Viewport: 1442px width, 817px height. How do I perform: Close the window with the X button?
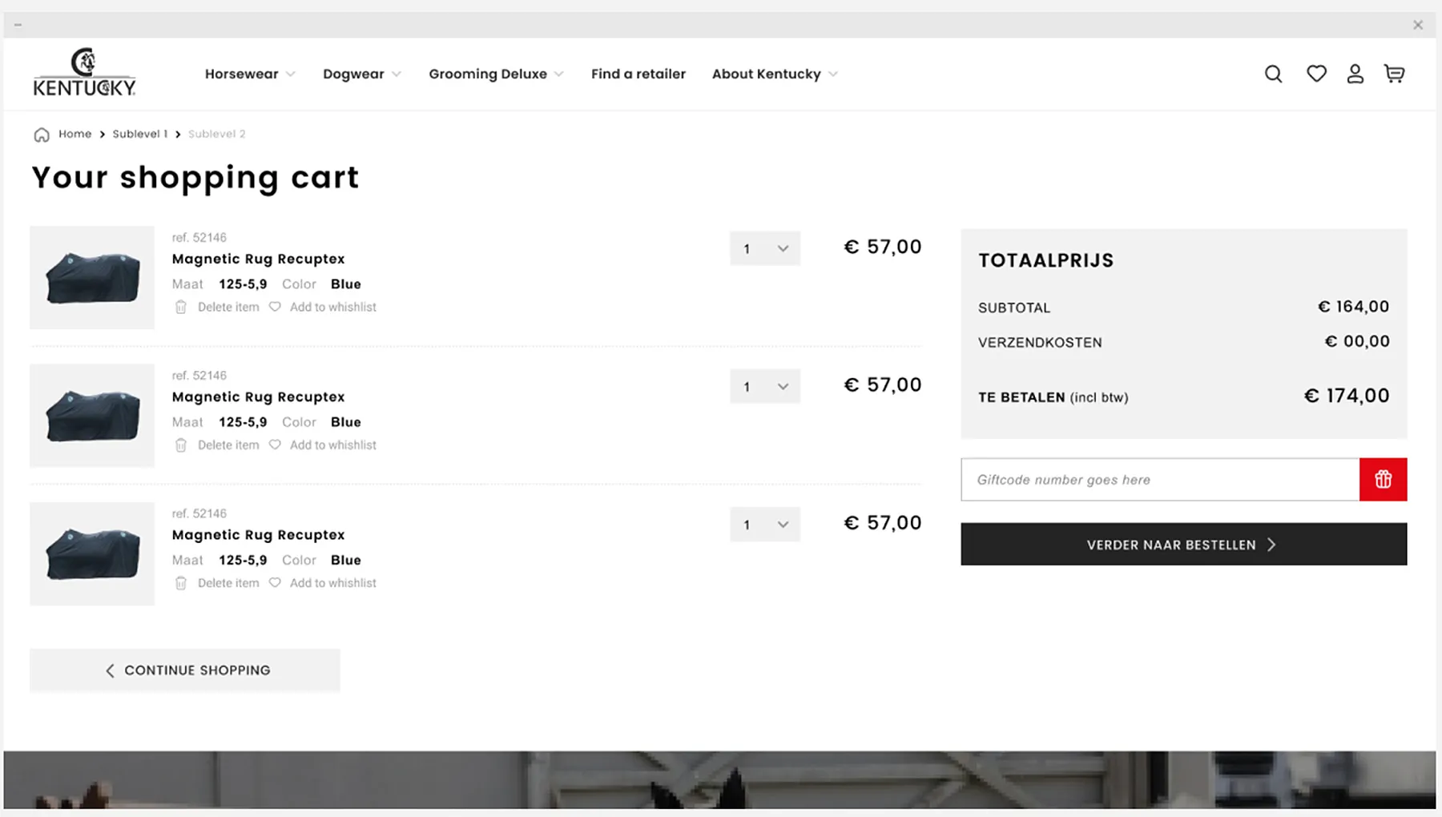pos(1417,25)
